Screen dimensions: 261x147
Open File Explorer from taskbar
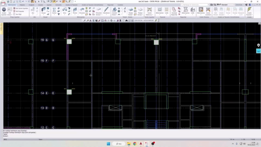[x=129, y=144]
